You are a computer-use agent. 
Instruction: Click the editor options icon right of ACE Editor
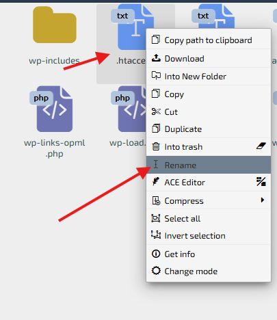[261, 182]
